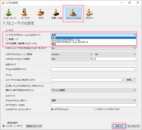Open damaged AVI file action dropdown
Screen dimensions: 142x130
tap(94, 90)
